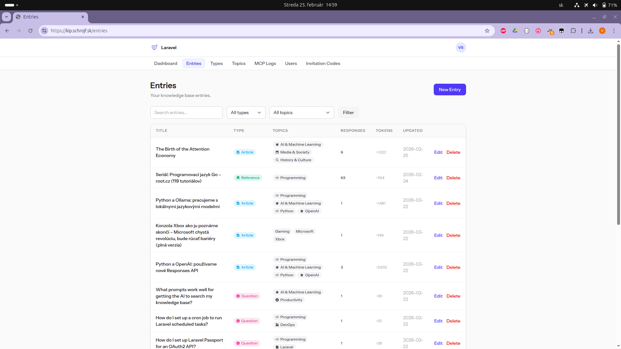This screenshot has height=349, width=621.
Task: Open the Users tab
Action: tap(291, 63)
